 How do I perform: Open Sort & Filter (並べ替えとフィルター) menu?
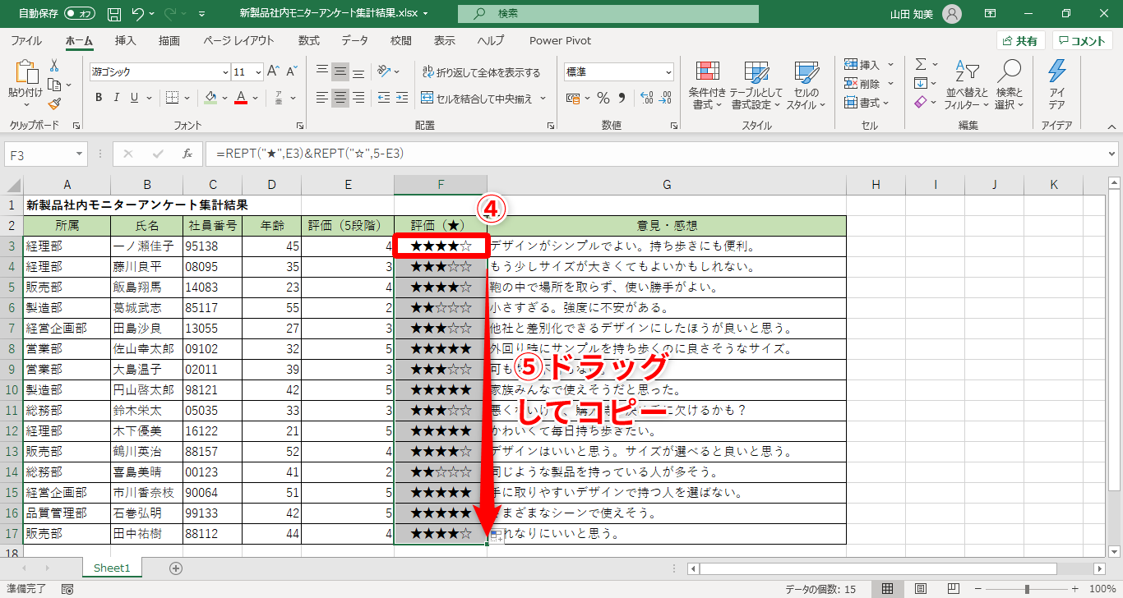pyautogui.click(x=967, y=85)
